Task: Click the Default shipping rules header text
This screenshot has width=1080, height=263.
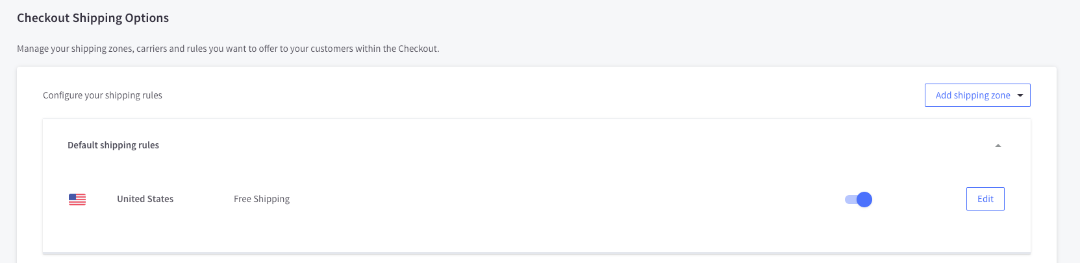Action: 113,145
